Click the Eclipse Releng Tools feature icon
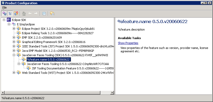The height and width of the screenshot is (102, 213). [19, 33]
